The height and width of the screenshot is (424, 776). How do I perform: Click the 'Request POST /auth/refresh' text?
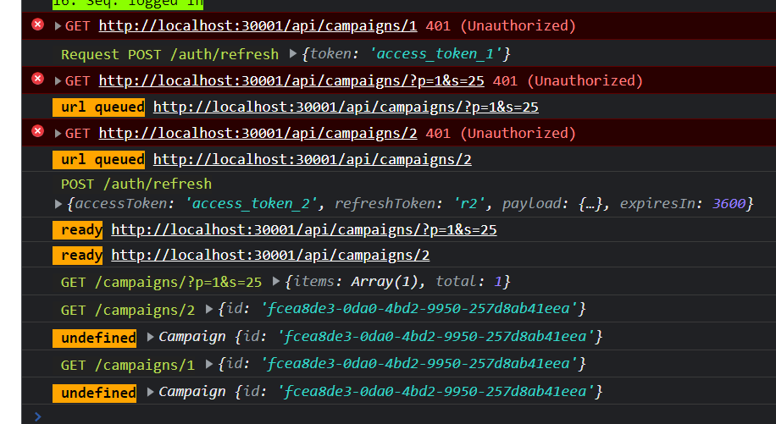[169, 54]
